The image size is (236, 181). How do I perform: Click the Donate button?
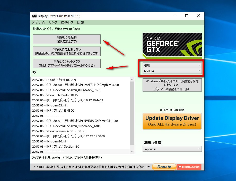coord(164,167)
